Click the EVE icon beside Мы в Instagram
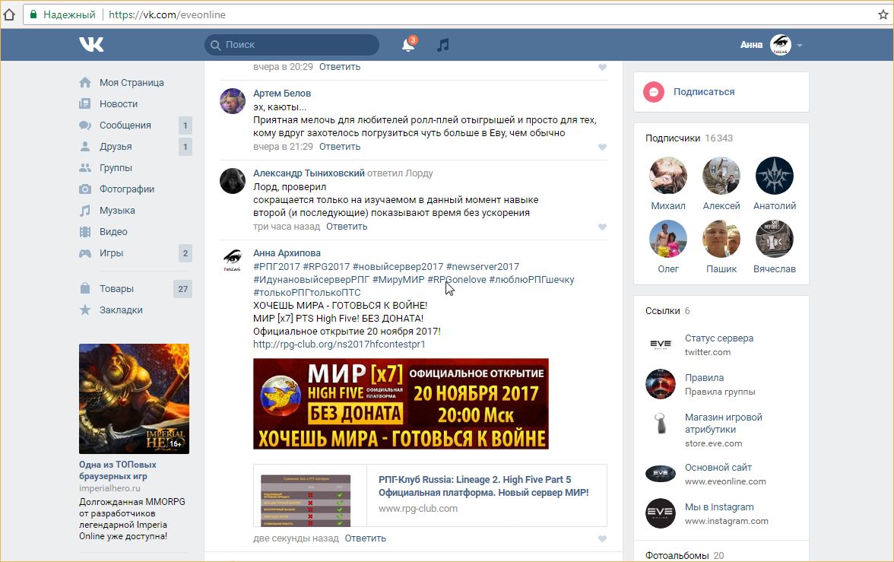 click(660, 513)
